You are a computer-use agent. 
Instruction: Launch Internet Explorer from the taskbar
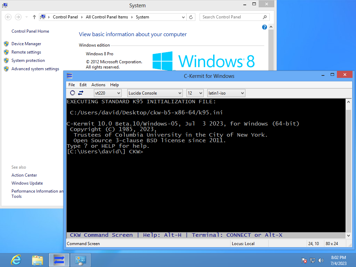pyautogui.click(x=16, y=260)
